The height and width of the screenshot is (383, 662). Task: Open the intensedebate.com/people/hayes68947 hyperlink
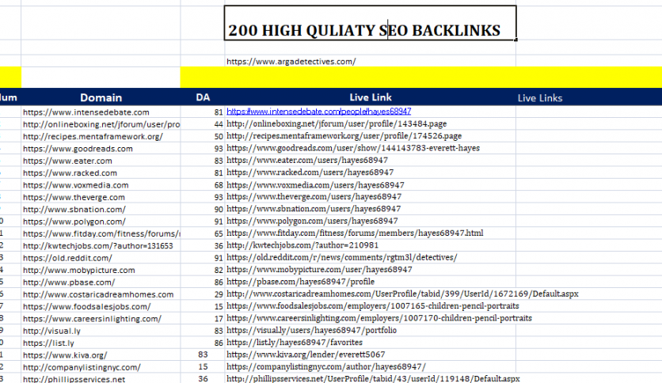click(x=319, y=112)
